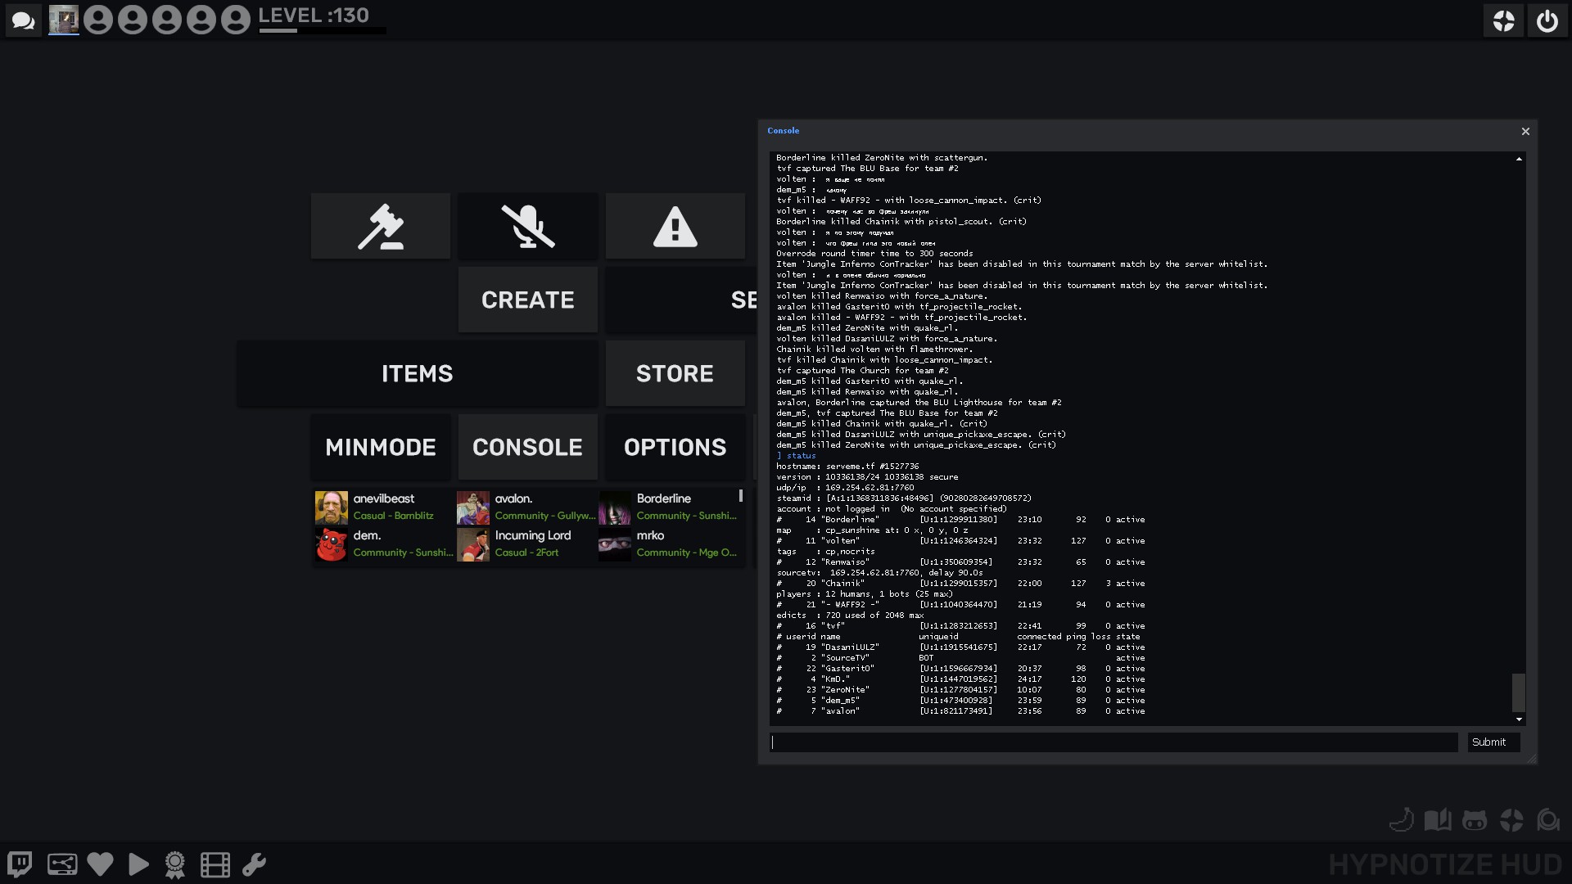1572x884 pixels.
Task: Click the console command input field
Action: (1113, 742)
